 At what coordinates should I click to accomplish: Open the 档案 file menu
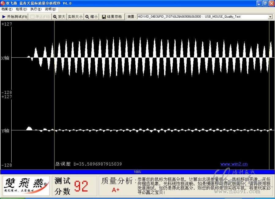click(x=7, y=9)
